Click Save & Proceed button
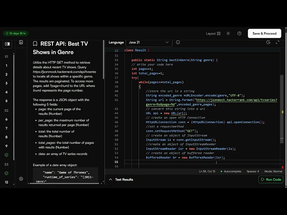This screenshot has height=215, width=287. coord(264,34)
